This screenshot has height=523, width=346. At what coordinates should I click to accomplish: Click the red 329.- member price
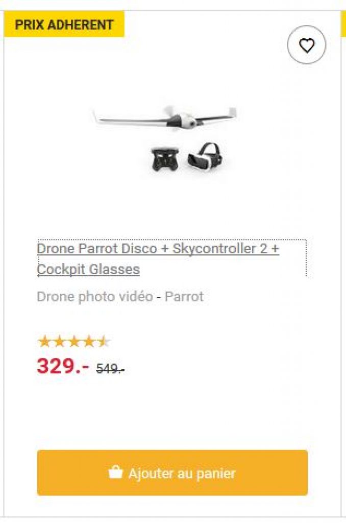(x=63, y=366)
